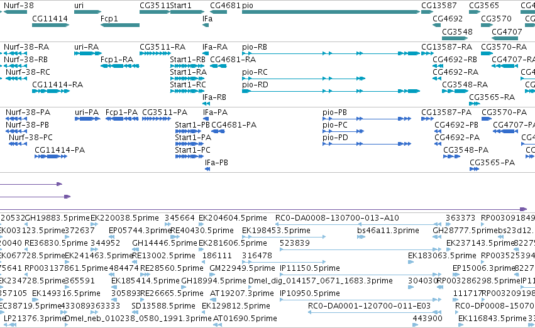Select the SD13588.5prime EST label
This screenshot has width=535, height=328.
coord(163,306)
